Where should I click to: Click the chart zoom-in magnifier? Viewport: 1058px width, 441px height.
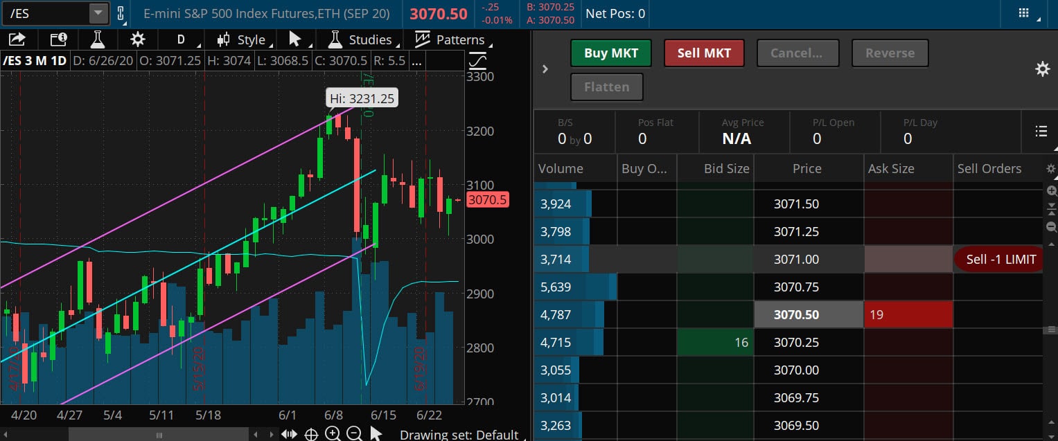(333, 434)
